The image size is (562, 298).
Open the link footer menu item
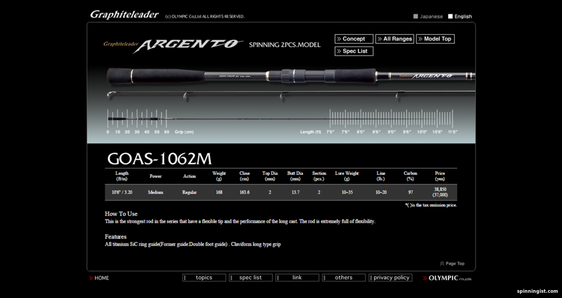(297, 278)
